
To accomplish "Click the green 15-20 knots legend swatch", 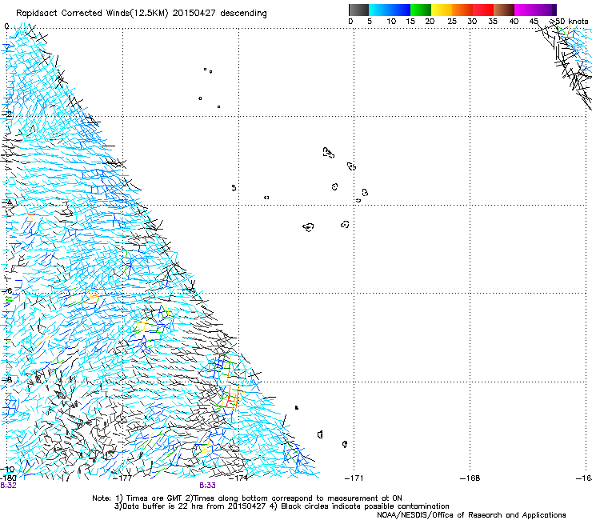I will coord(421,10).
